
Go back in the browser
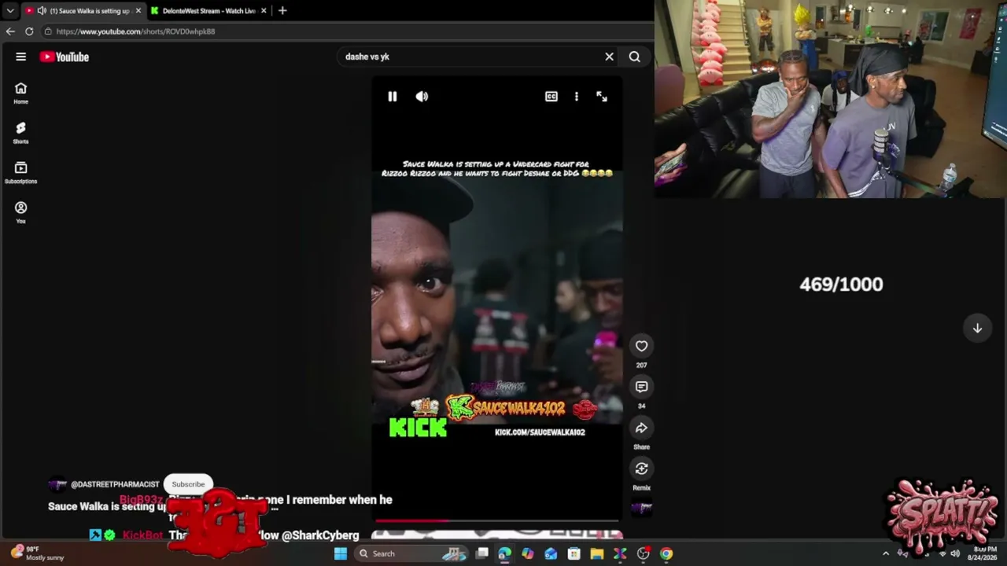click(x=10, y=31)
